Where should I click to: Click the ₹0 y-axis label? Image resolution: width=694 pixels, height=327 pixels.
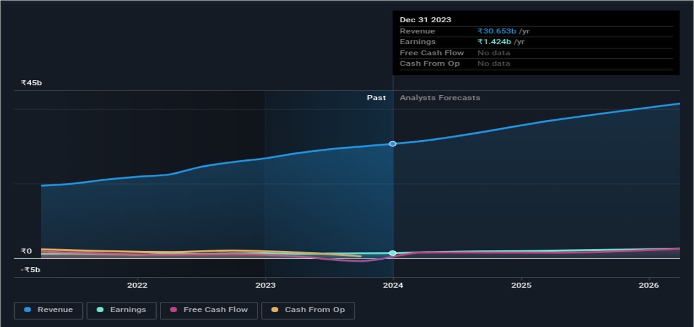(26, 251)
